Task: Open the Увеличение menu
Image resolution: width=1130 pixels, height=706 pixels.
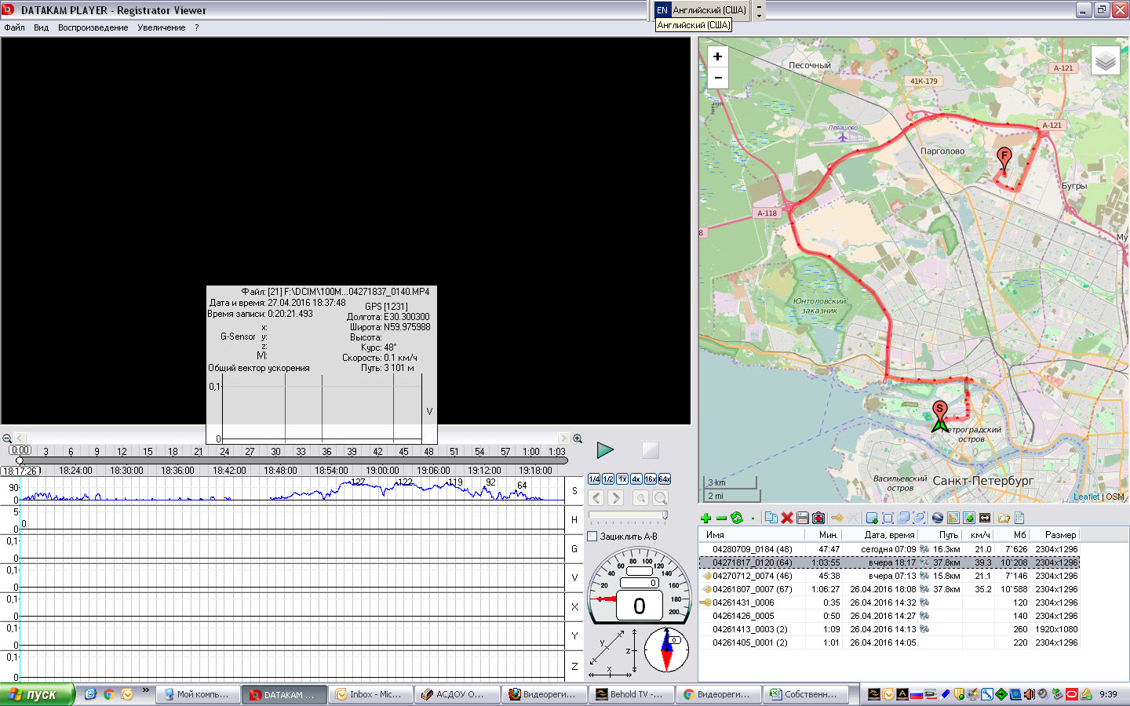Action: tap(161, 27)
